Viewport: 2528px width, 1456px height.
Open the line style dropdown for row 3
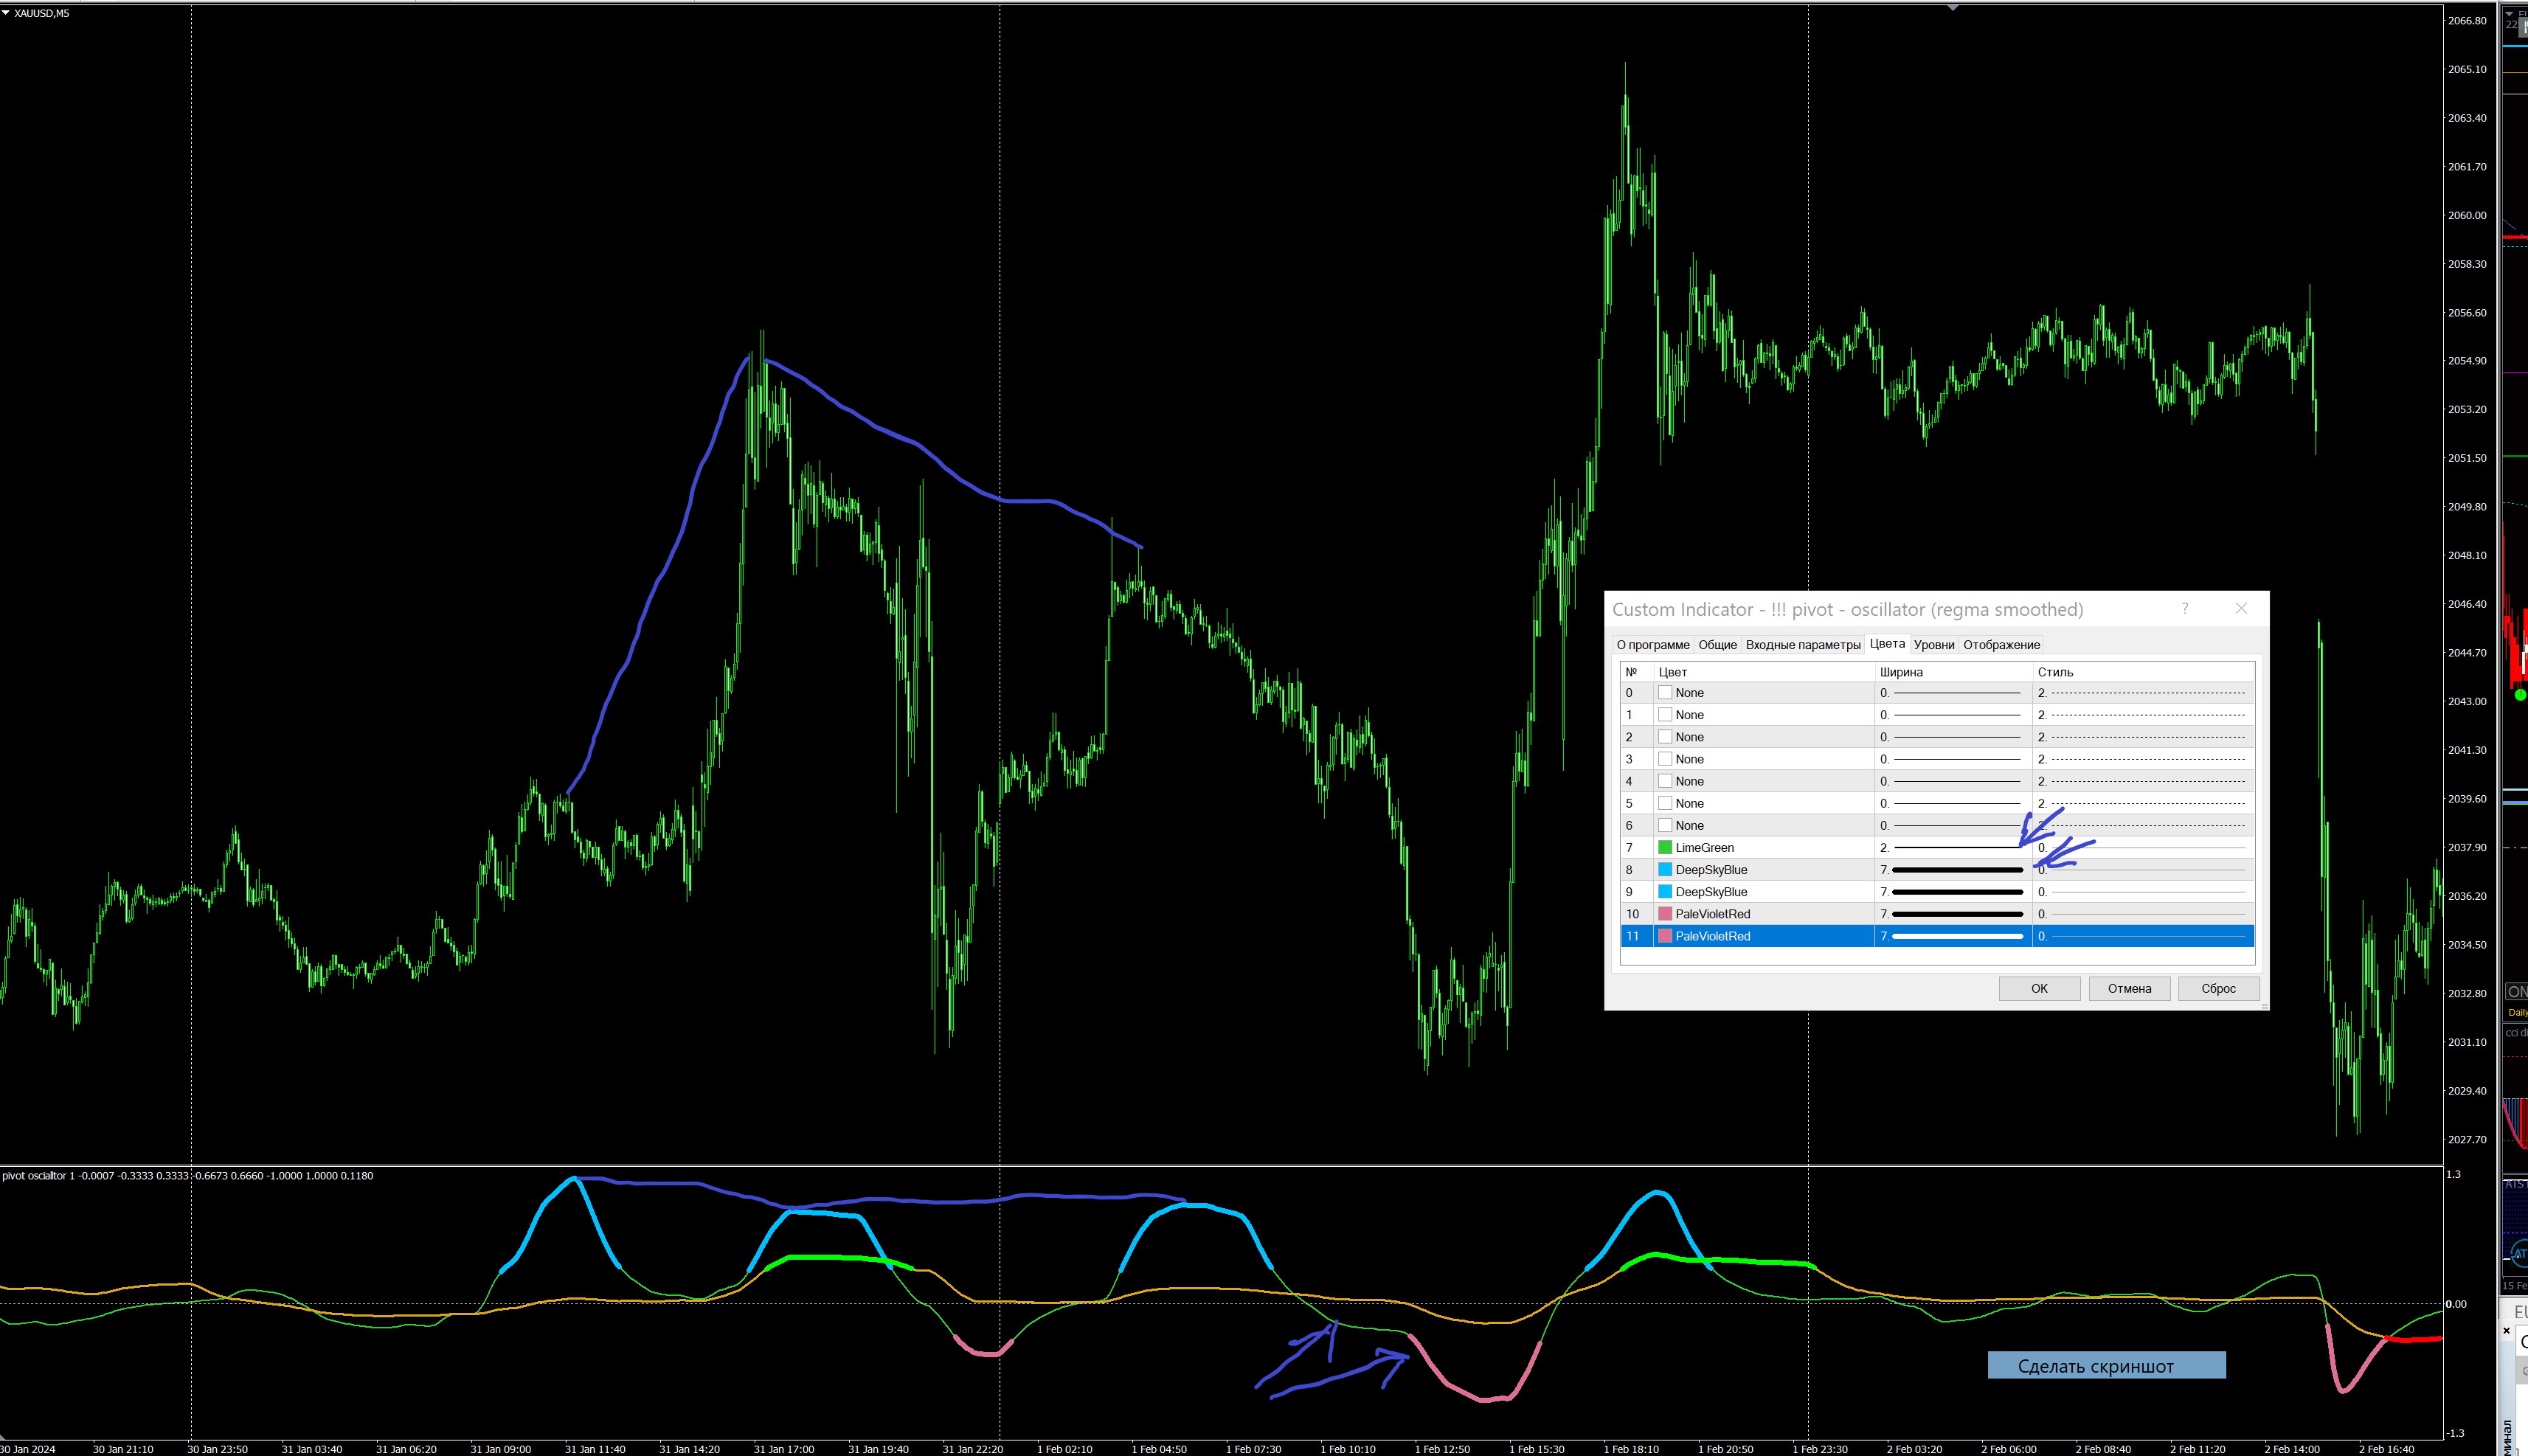point(2142,759)
